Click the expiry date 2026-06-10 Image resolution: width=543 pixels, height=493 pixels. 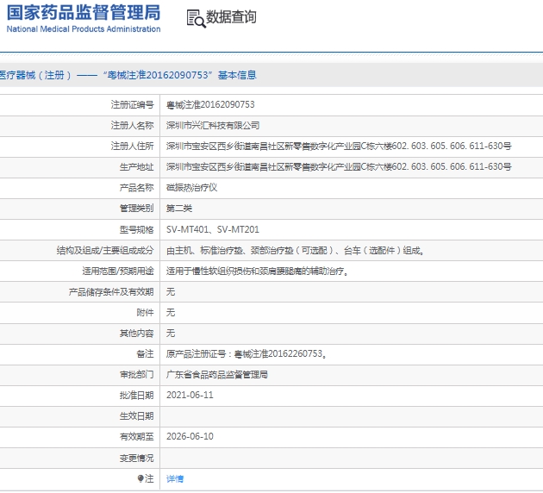pos(190,437)
